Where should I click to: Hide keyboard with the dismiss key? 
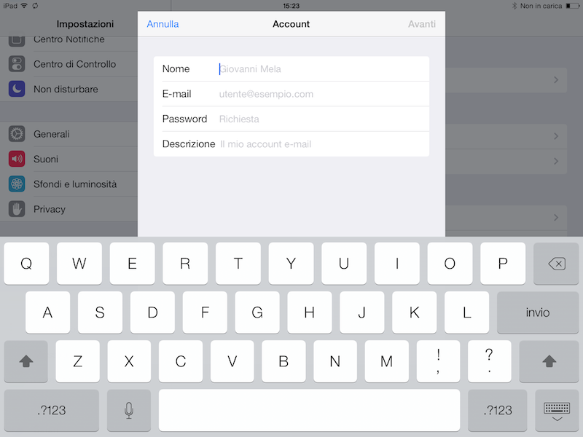pos(557,410)
